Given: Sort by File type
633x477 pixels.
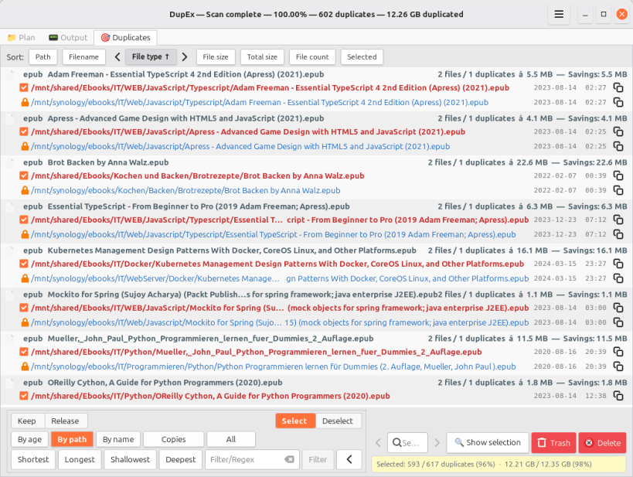Looking at the screenshot, I should point(151,57).
